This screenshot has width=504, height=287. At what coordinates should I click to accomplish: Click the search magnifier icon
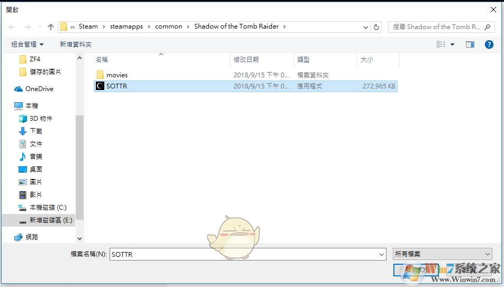(488, 27)
